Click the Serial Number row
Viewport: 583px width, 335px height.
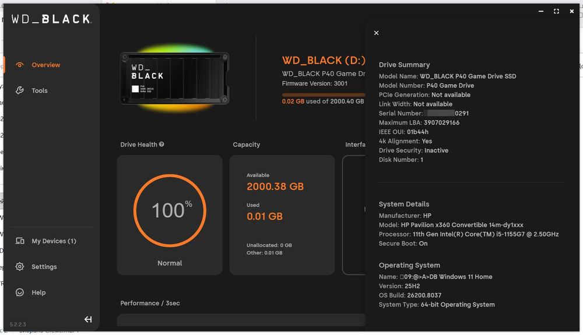tap(424, 113)
